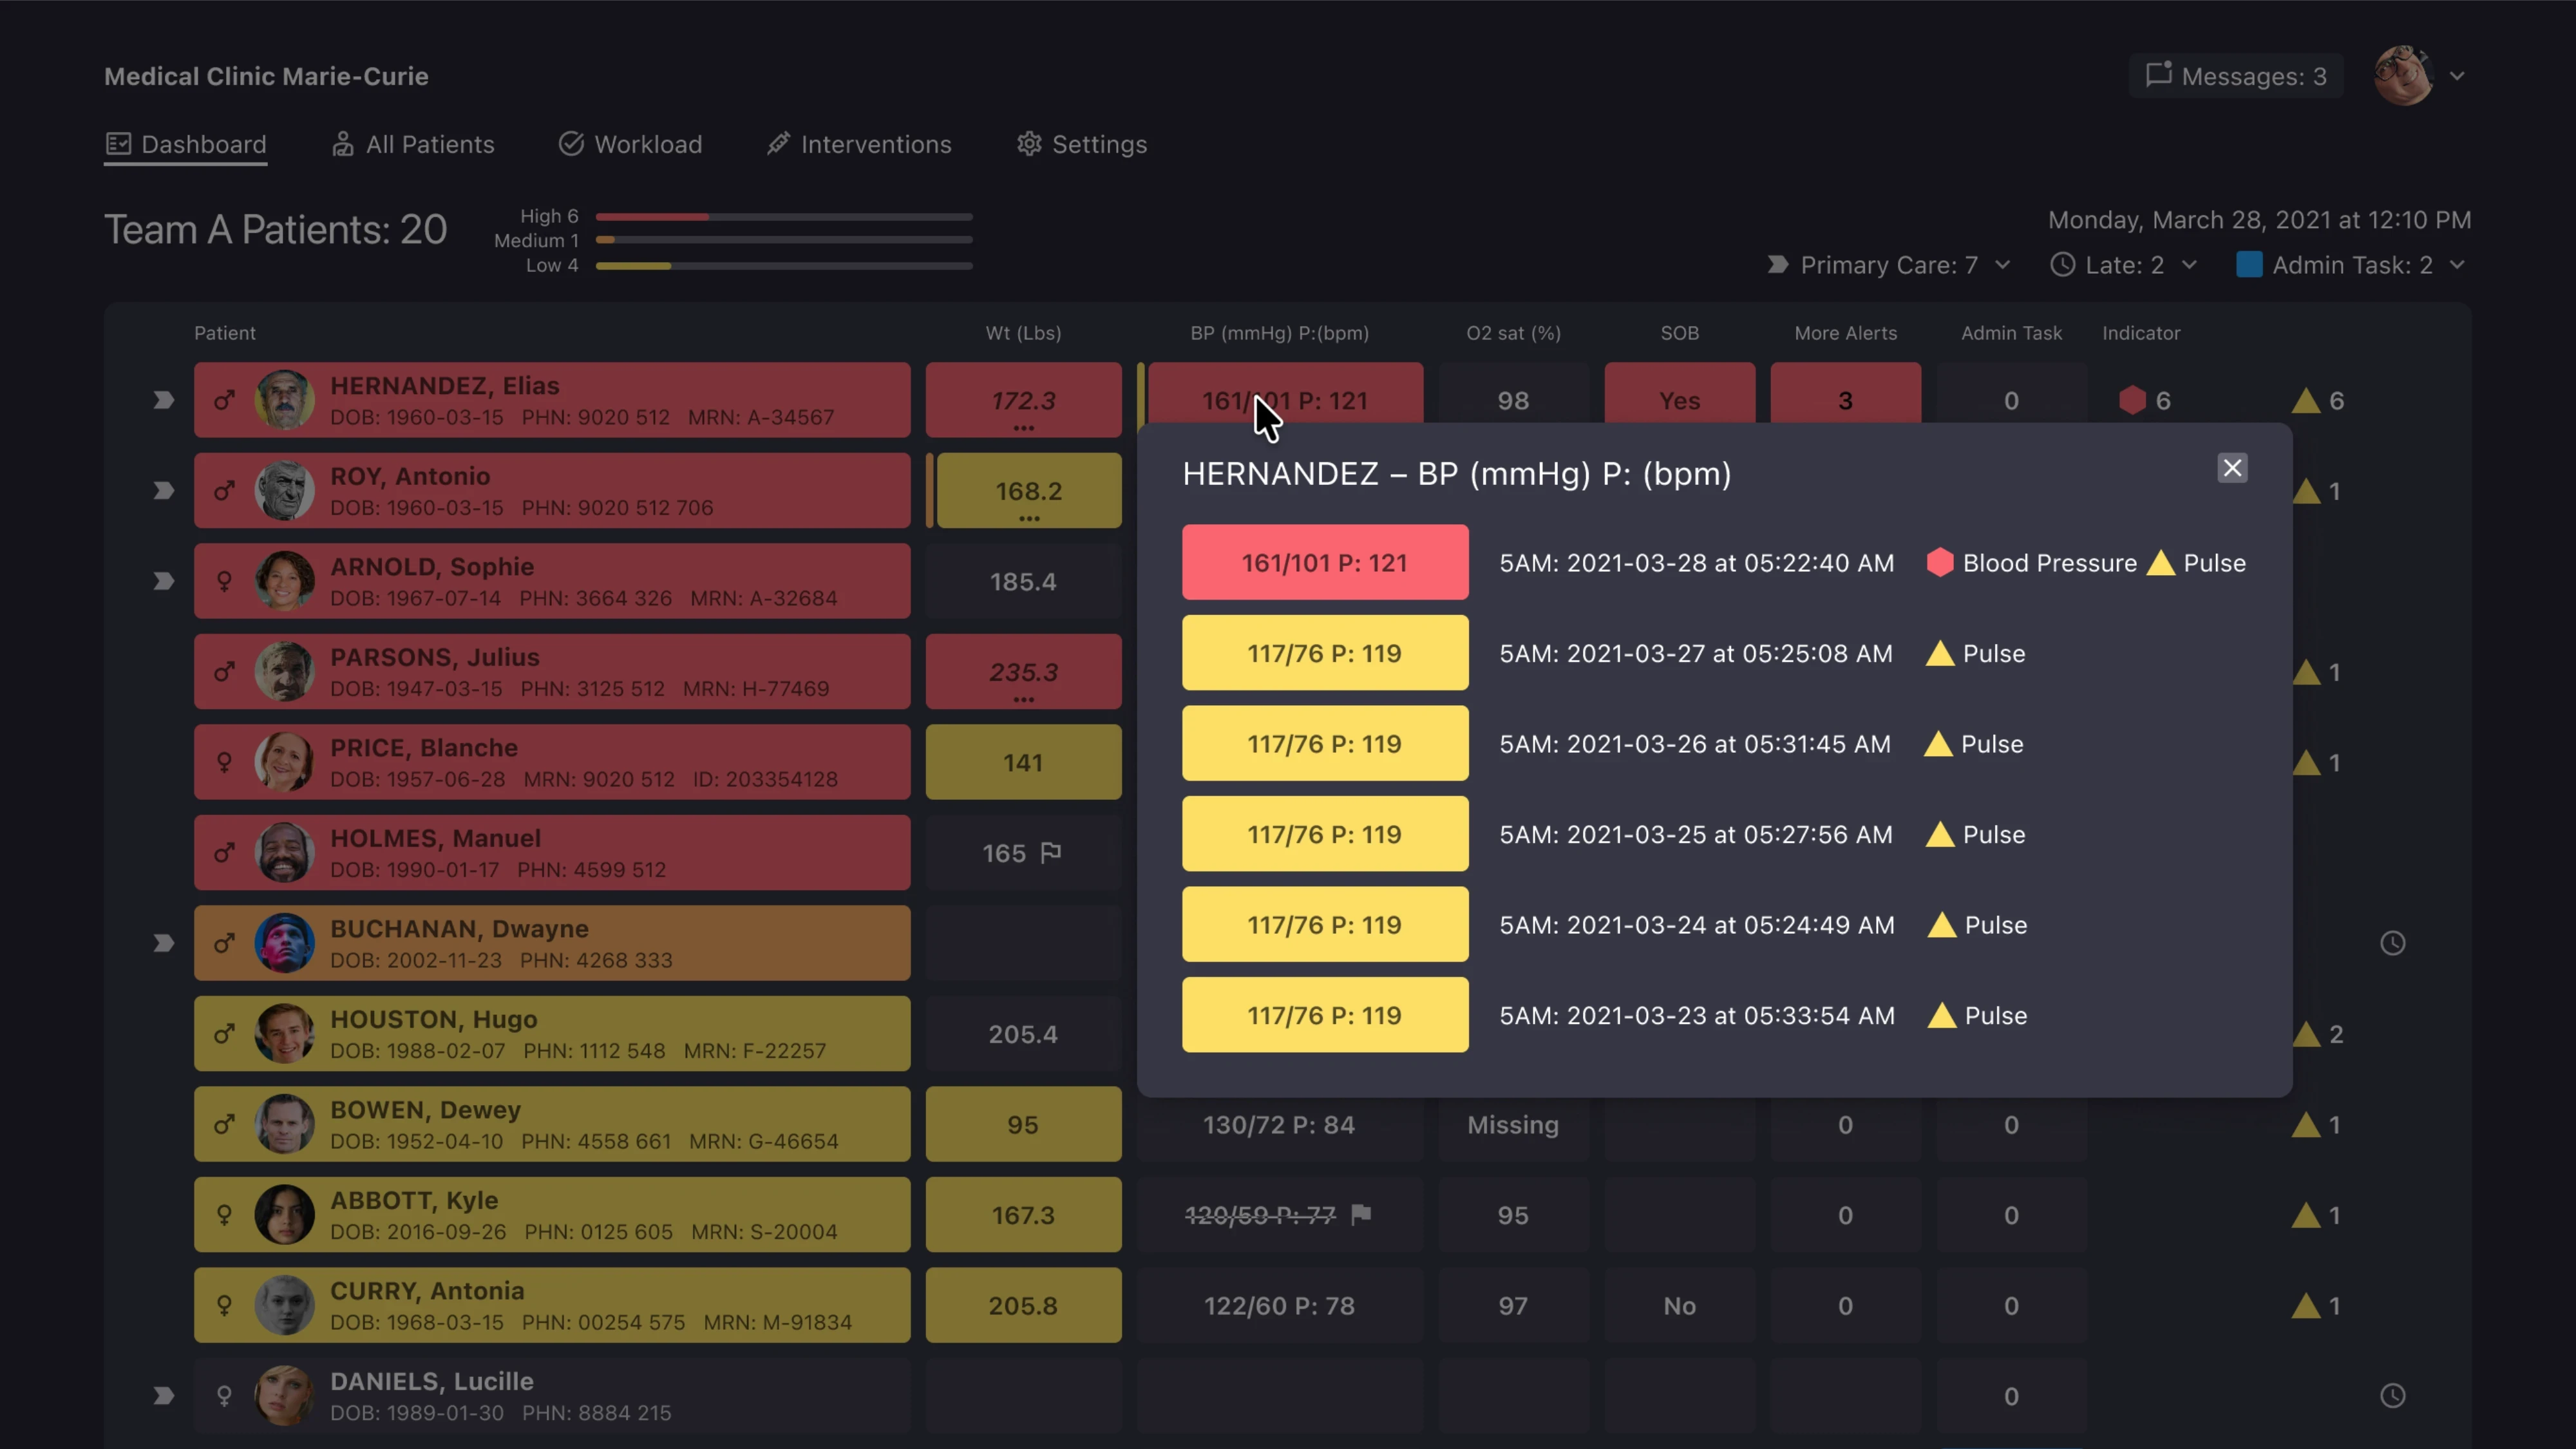Click the Medium 1 priority bar
The width and height of the screenshot is (2576, 1449).
pyautogui.click(x=784, y=240)
